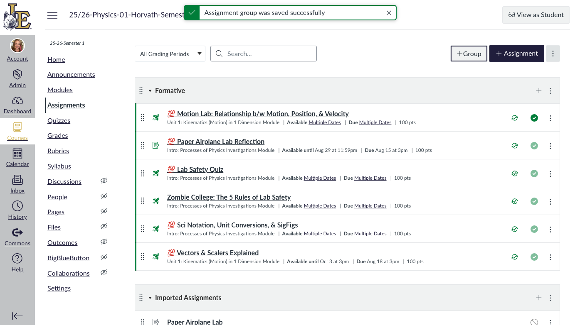This screenshot has height=325, width=580.
Task: Go to Dashboard
Action: pyautogui.click(x=17, y=105)
